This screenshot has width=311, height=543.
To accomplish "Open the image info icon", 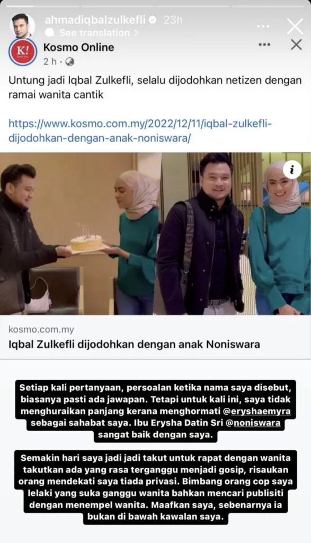I will (292, 170).
